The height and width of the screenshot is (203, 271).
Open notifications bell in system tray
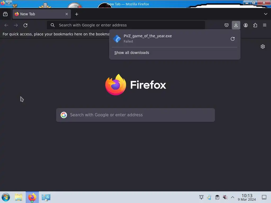[201, 197]
